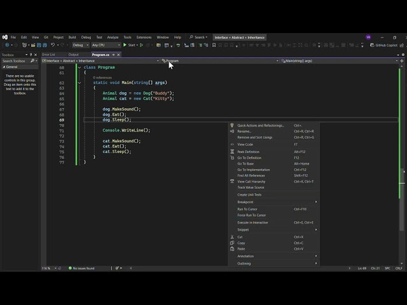Image resolution: width=407 pixels, height=305 pixels.
Task: Click the Undo arrow icon
Action: click(53, 45)
